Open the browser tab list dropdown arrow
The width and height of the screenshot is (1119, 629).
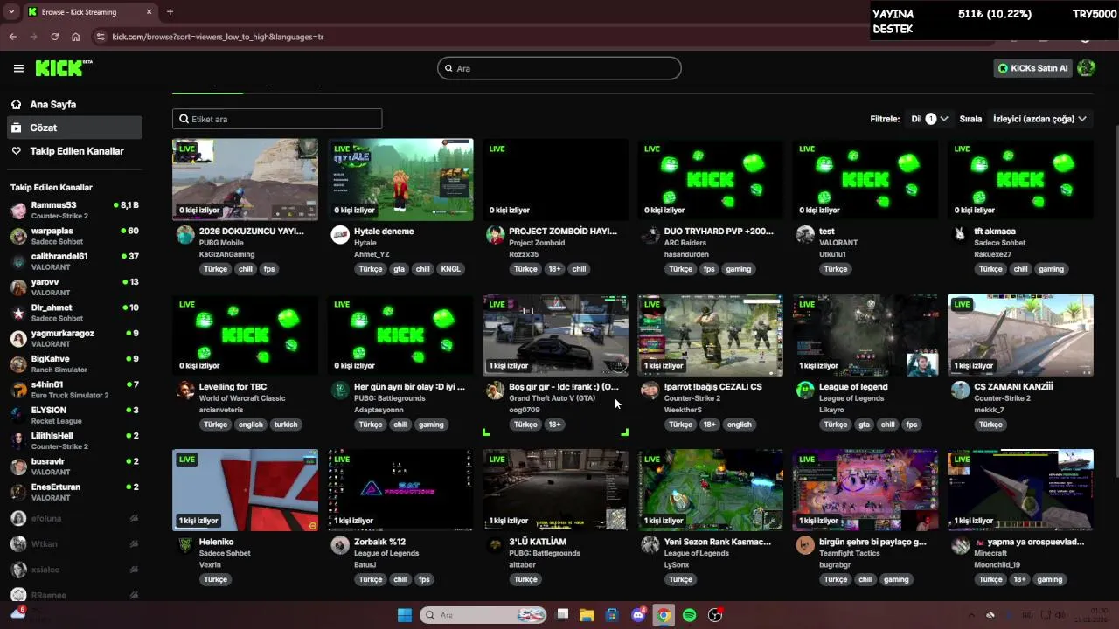(x=11, y=12)
